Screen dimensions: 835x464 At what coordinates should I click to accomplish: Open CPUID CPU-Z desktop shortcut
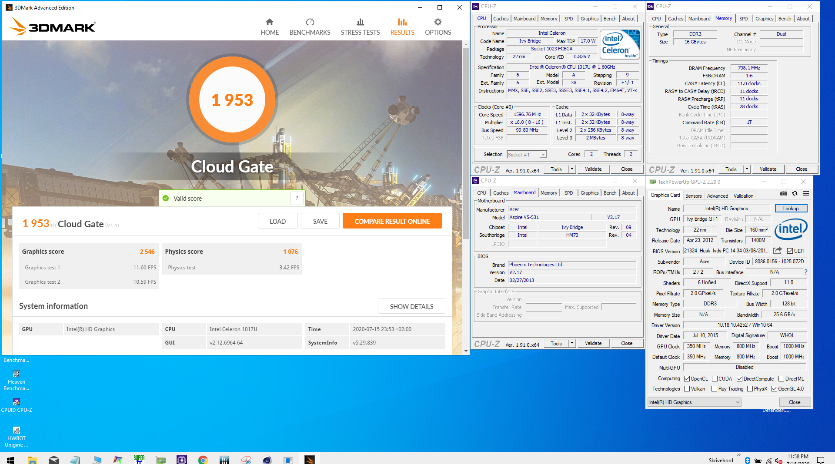pyautogui.click(x=17, y=405)
